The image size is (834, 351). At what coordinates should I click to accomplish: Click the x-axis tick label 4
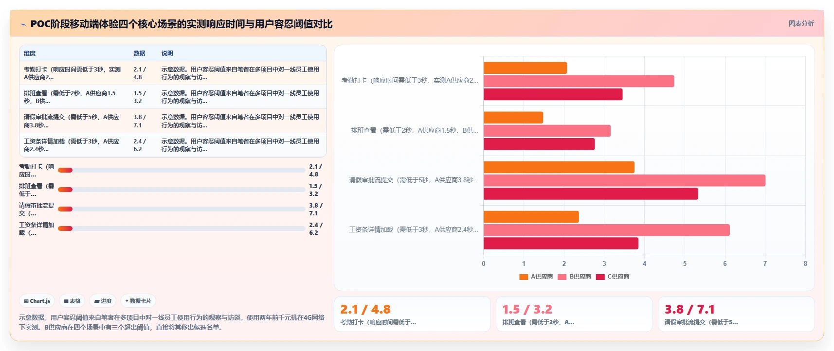point(644,263)
